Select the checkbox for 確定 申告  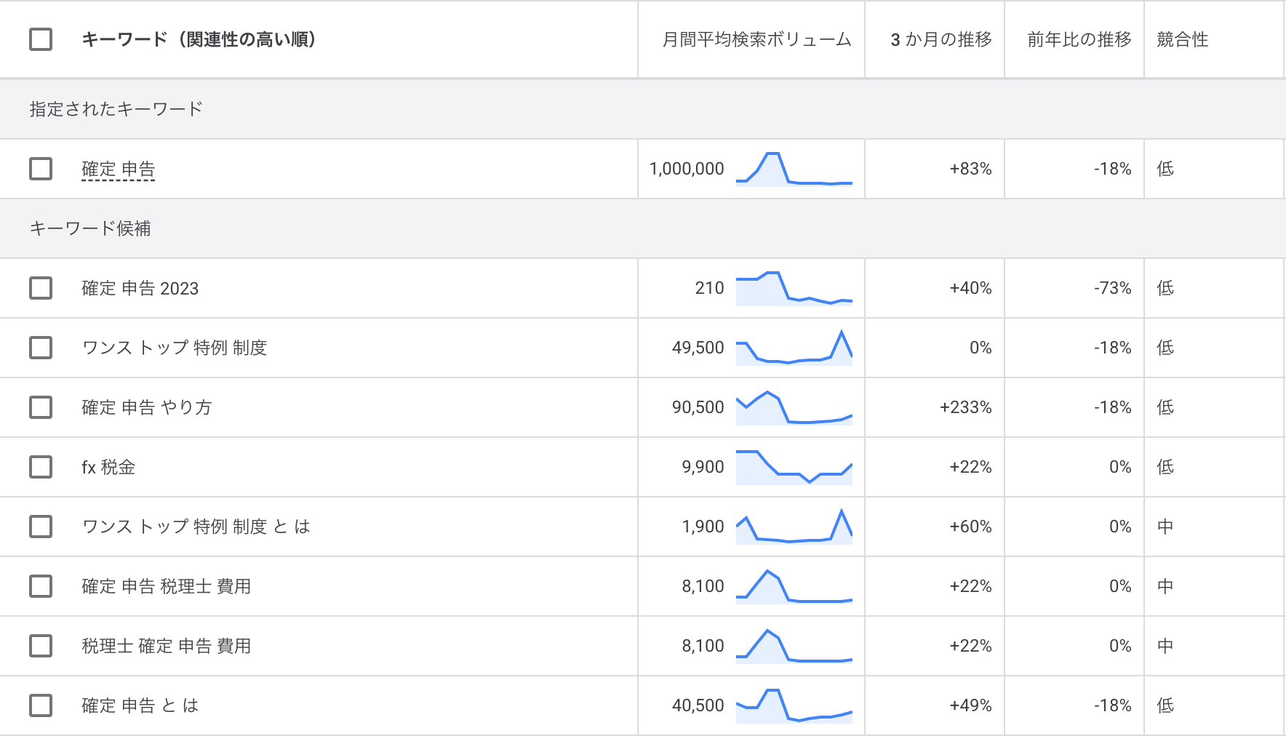[x=41, y=169]
